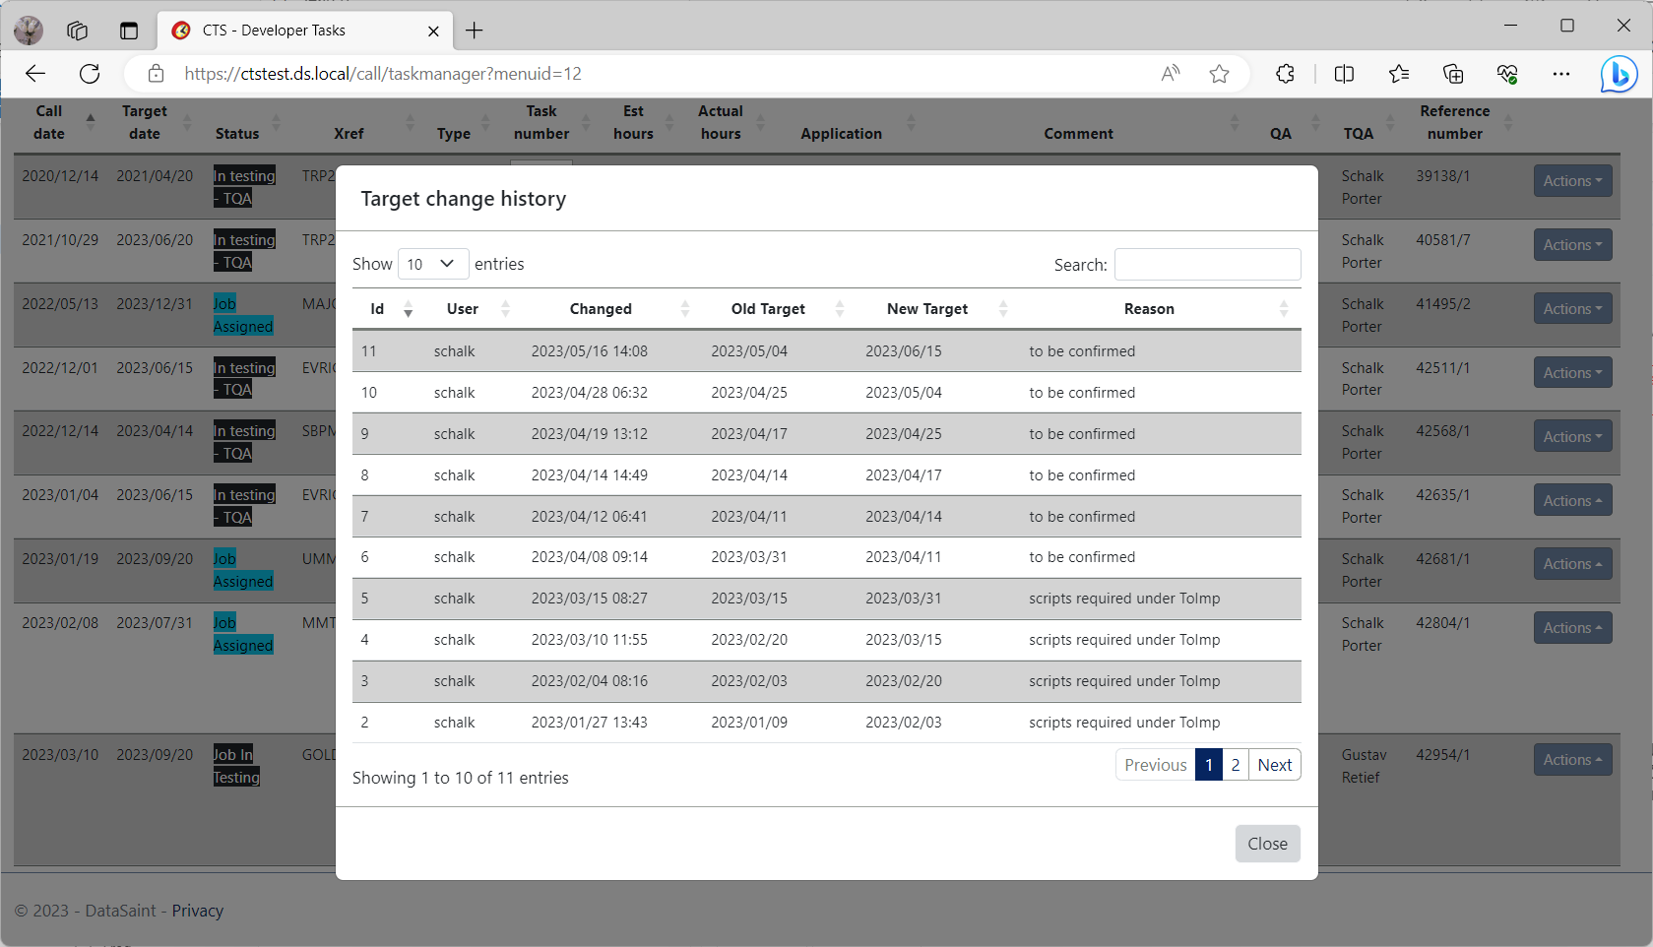Image resolution: width=1653 pixels, height=947 pixels.
Task: Open Actions menu for reference 41495/2
Action: coord(1572,309)
